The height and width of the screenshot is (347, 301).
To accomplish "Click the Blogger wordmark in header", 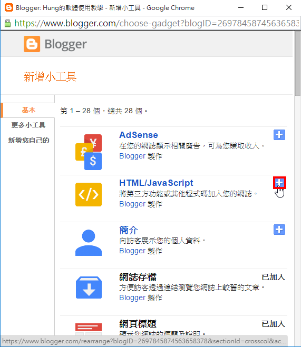I will coord(65,44).
